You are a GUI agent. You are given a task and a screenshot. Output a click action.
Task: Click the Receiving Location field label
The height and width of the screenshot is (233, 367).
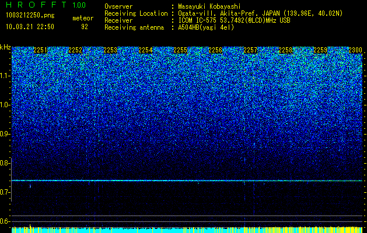tap(136, 14)
